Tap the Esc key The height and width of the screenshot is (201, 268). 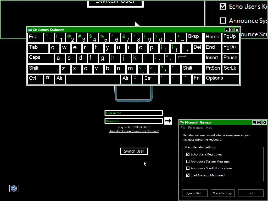pyautogui.click(x=35, y=38)
